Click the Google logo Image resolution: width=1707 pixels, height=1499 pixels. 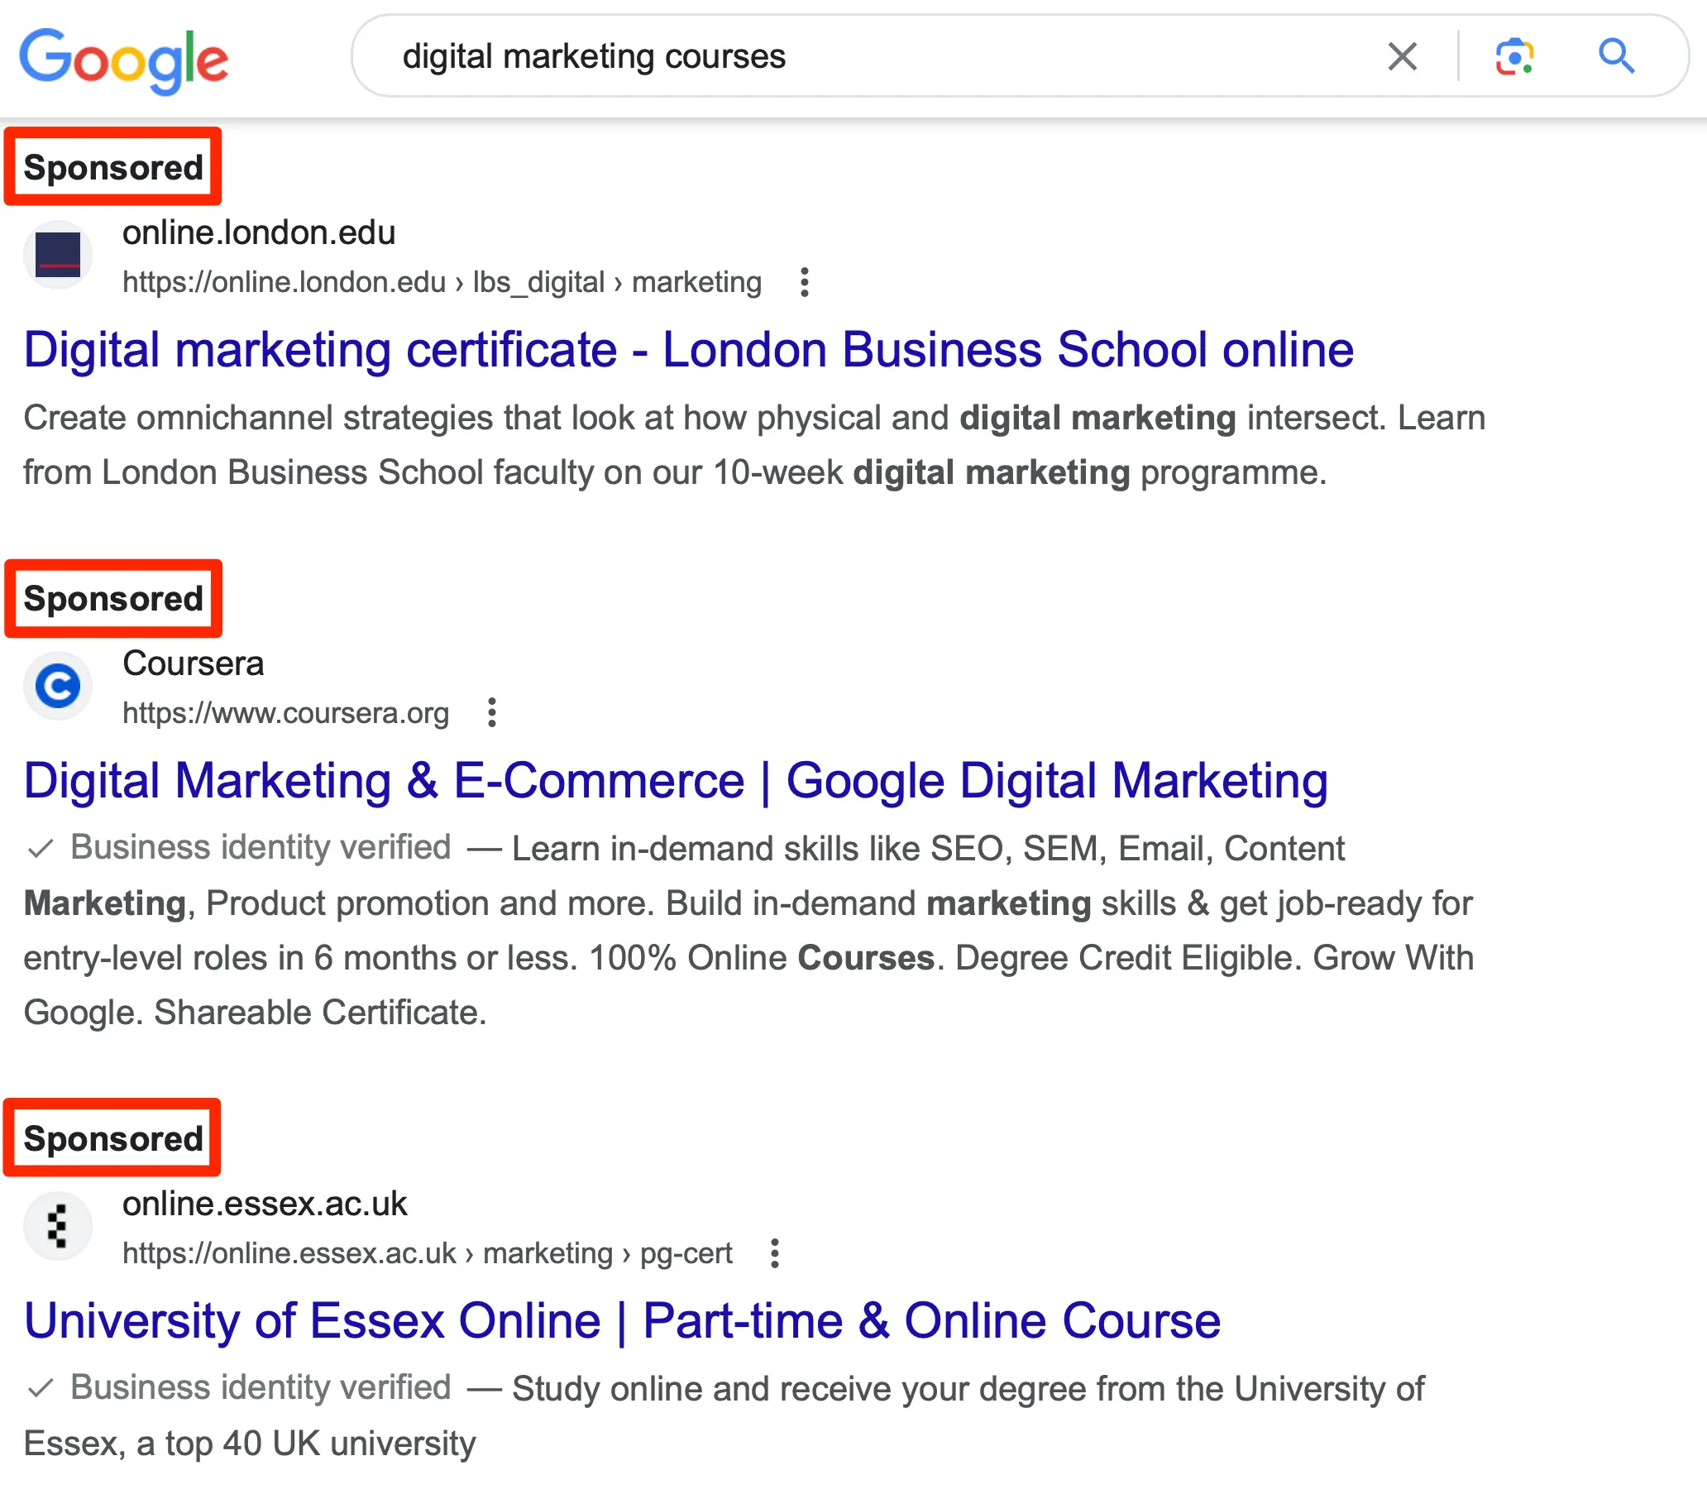tap(123, 60)
